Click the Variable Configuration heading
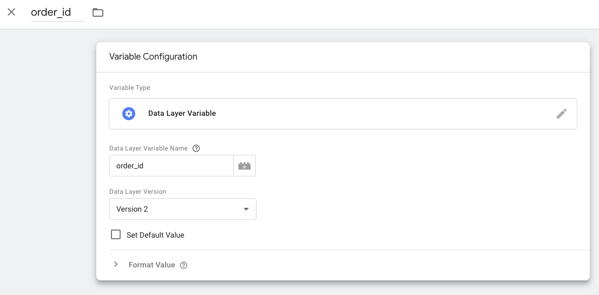The width and height of the screenshot is (599, 295). click(x=153, y=57)
